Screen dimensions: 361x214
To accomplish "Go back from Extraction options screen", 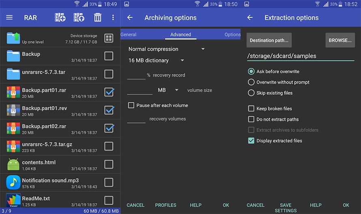I will (250, 18).
